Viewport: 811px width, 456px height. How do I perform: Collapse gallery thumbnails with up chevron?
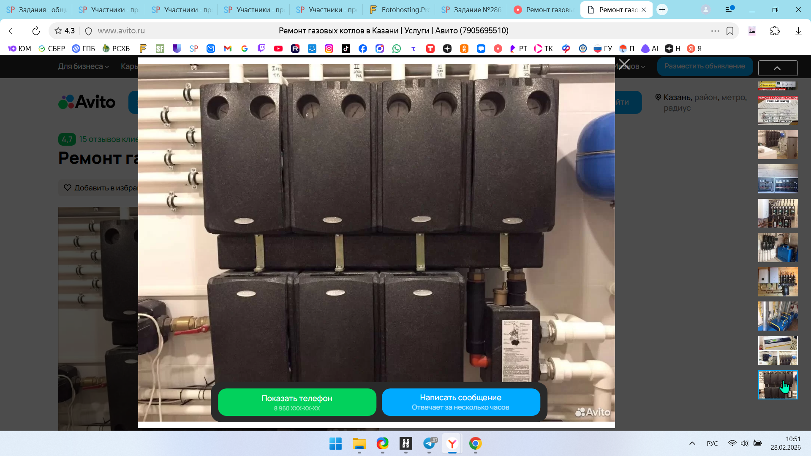777,68
